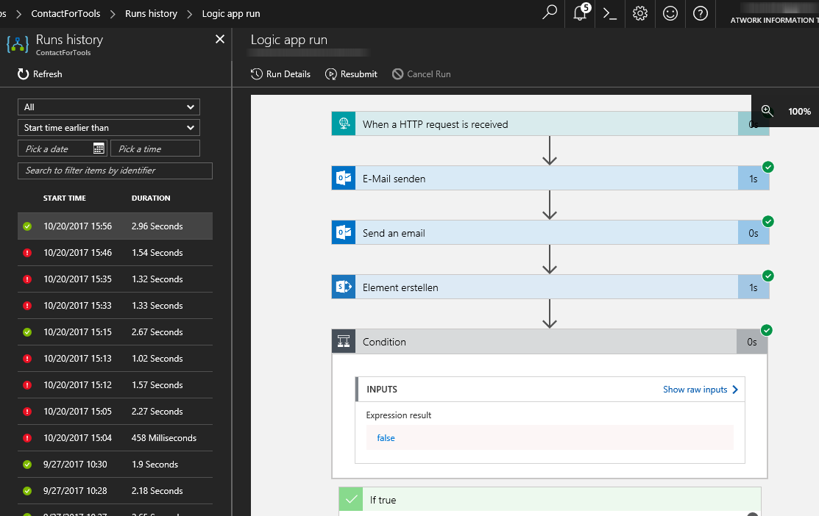The image size is (819, 516).
Task: Open Run Details
Action: point(280,74)
